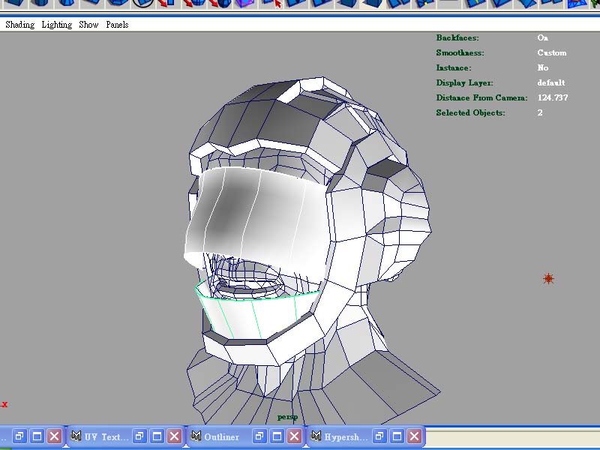
Task: Maximize the Outliner window
Action: (x=277, y=436)
